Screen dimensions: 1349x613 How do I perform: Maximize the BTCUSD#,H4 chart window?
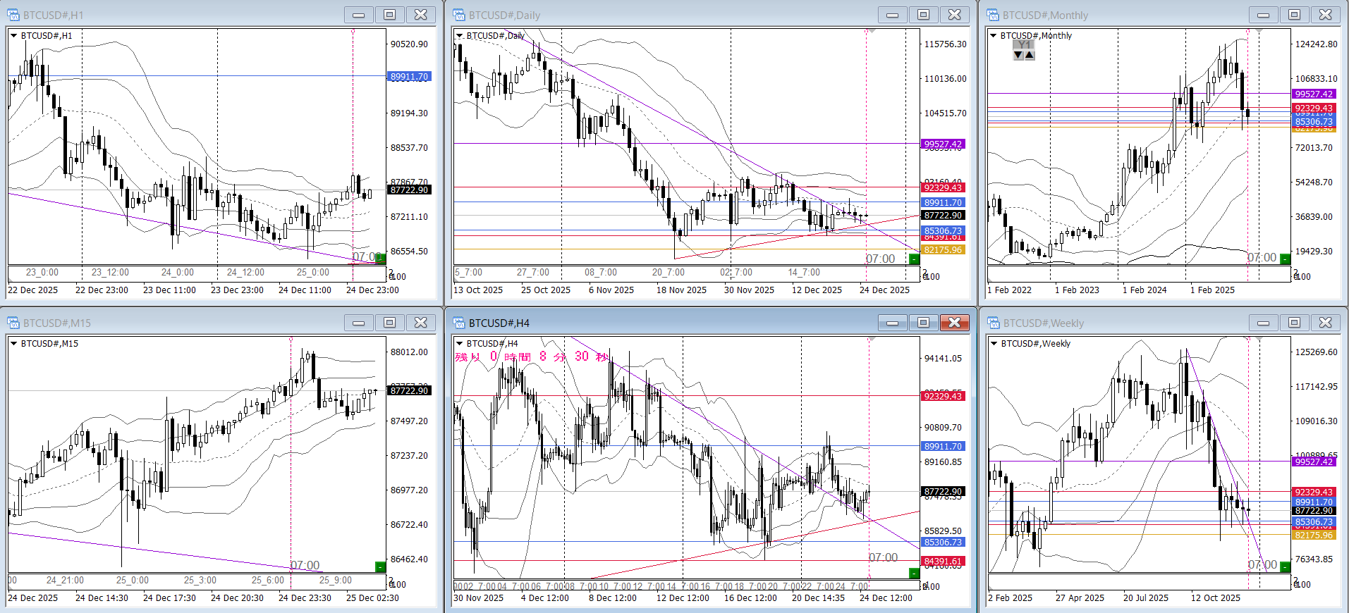[x=923, y=323]
